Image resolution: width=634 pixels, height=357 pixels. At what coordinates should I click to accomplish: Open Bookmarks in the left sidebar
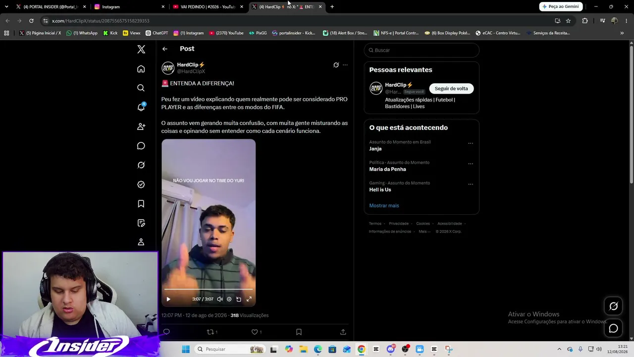[x=141, y=204]
